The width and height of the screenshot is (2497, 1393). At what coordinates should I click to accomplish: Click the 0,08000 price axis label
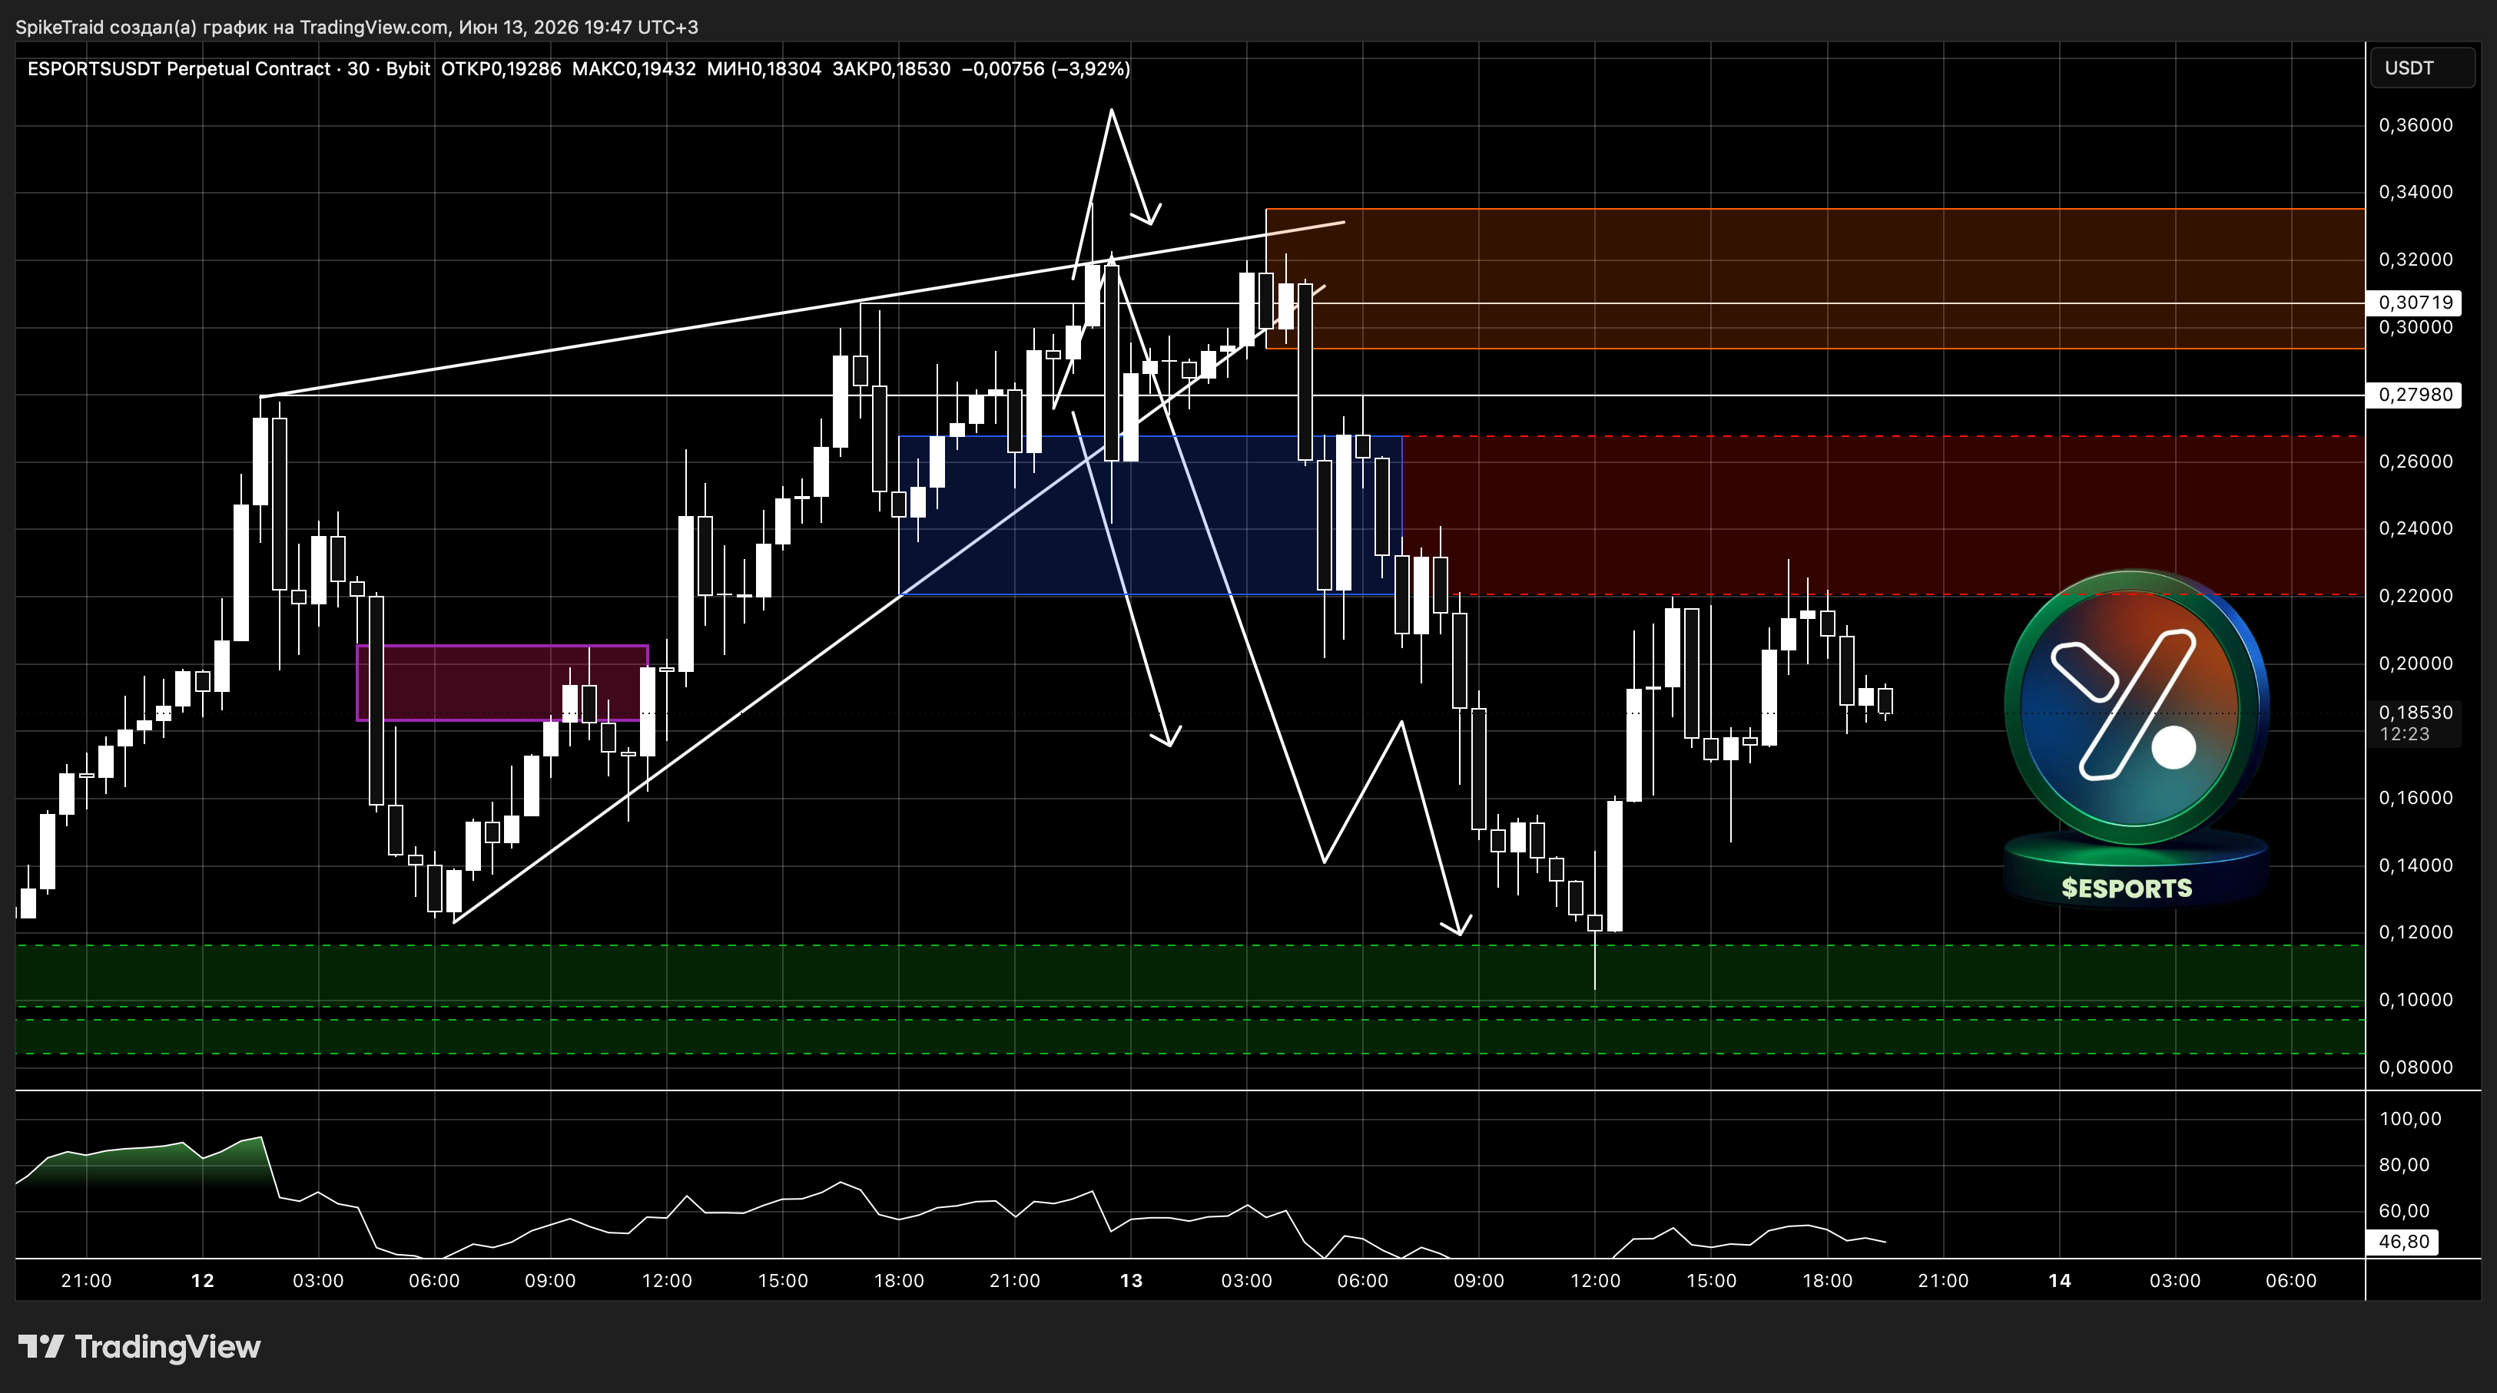click(x=2416, y=1067)
